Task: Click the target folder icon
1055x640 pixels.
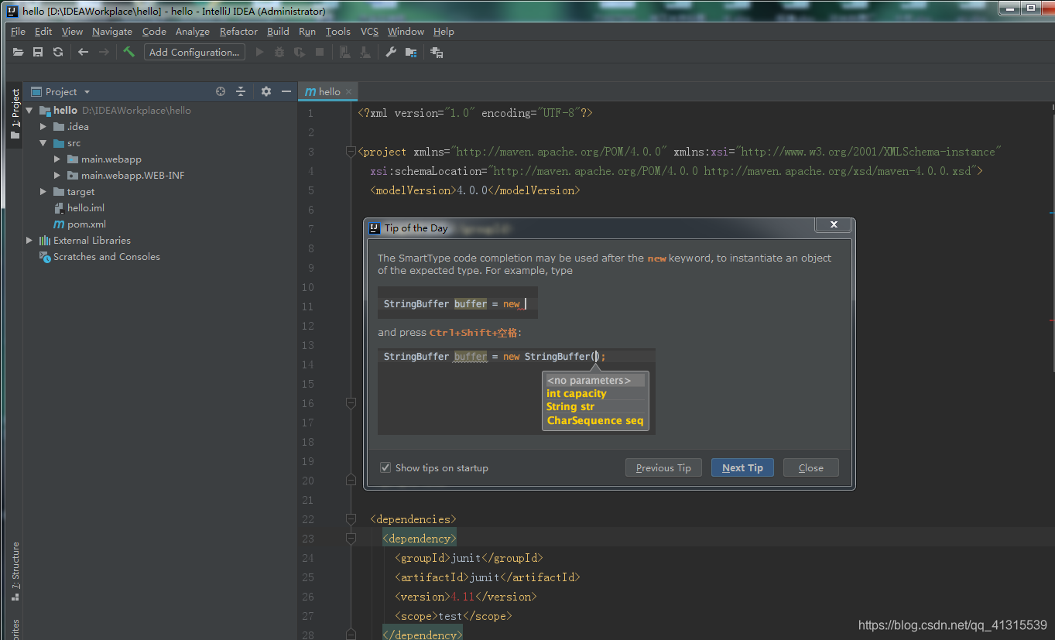Action: 59,192
